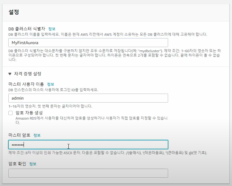The height and width of the screenshot is (186, 232).
Task: Click the DB 클러스터 식별자 label
Action: 27,29
